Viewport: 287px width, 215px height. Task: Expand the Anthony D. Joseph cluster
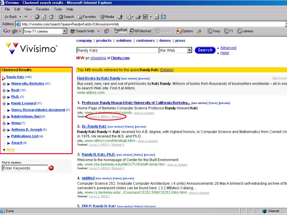[4, 130]
